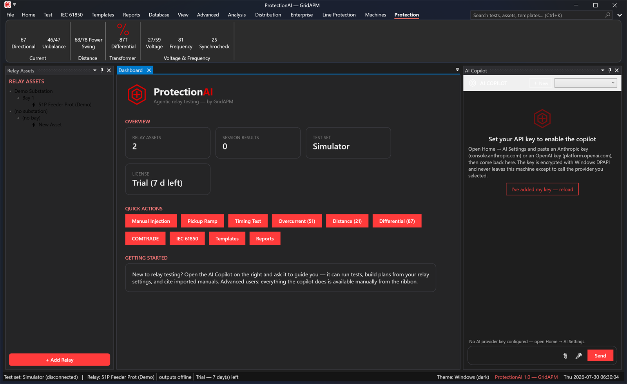627x384 pixels.
Task: Open the Distribution ribbon tab
Action: [268, 15]
